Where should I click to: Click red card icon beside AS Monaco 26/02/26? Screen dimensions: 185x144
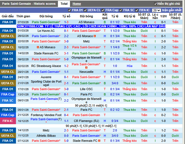[95, 36]
